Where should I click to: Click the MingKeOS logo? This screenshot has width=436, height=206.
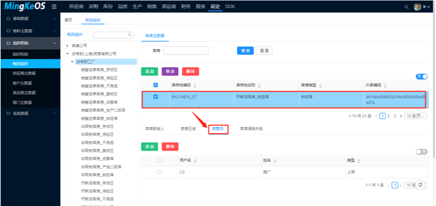[x=25, y=6]
